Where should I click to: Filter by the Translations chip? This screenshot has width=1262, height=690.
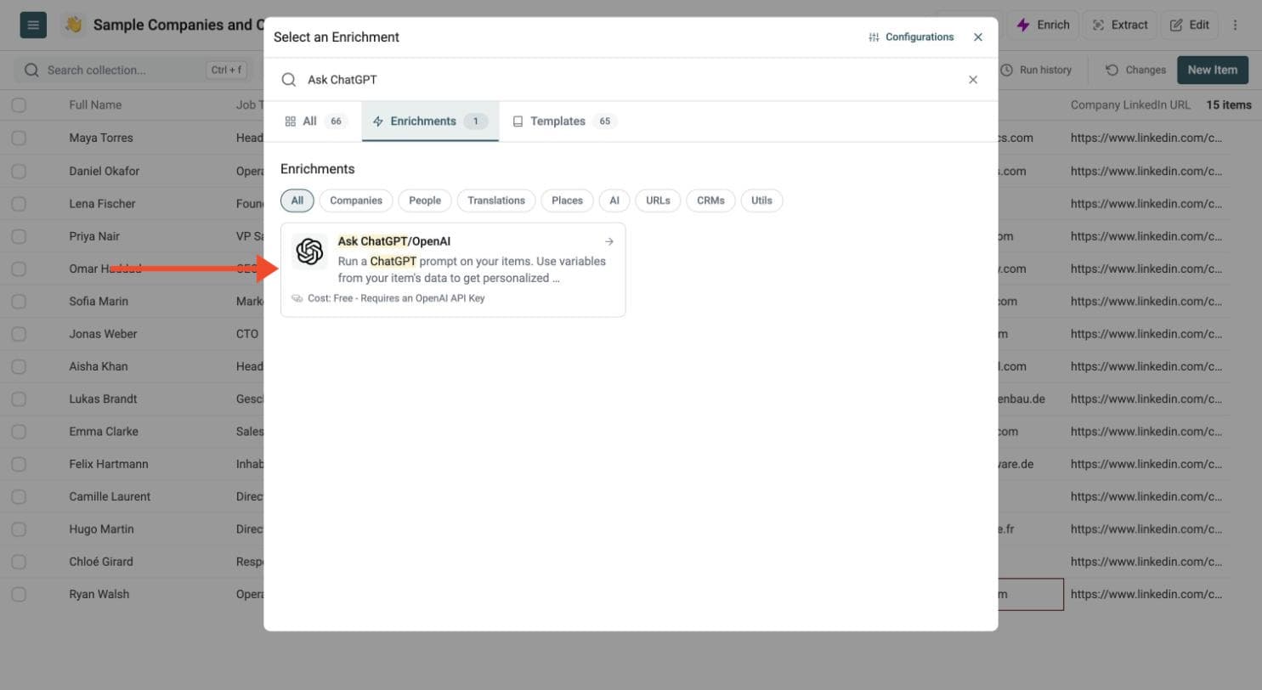tap(496, 201)
